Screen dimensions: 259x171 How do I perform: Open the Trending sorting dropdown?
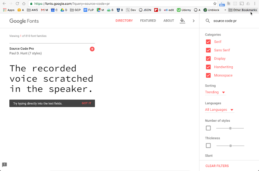[215, 92]
